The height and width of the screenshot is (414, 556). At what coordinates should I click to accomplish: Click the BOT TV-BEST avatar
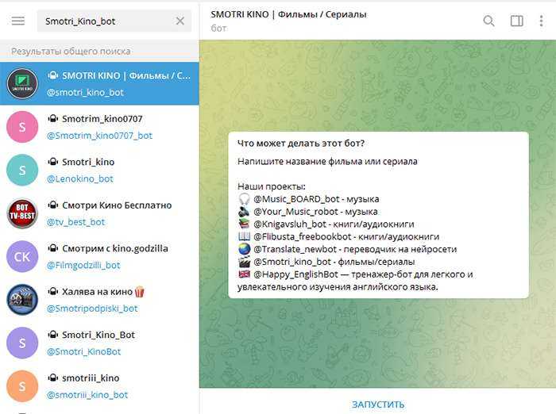click(22, 213)
